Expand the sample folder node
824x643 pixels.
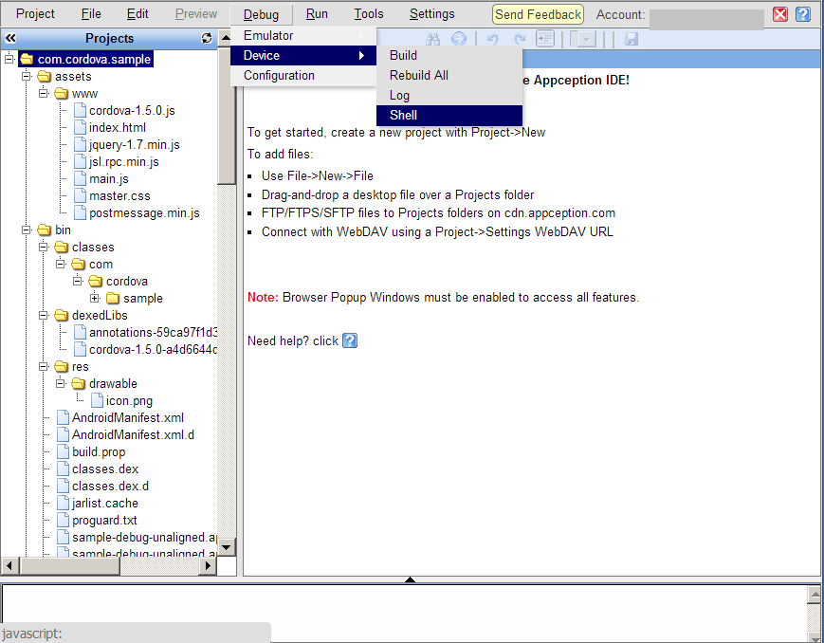(x=95, y=298)
